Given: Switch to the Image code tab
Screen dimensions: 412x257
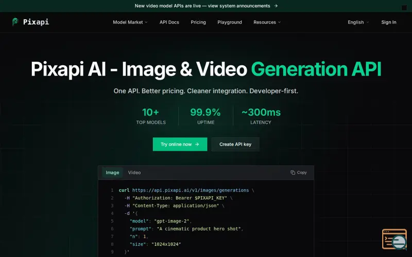Looking at the screenshot, I should 112,173.
